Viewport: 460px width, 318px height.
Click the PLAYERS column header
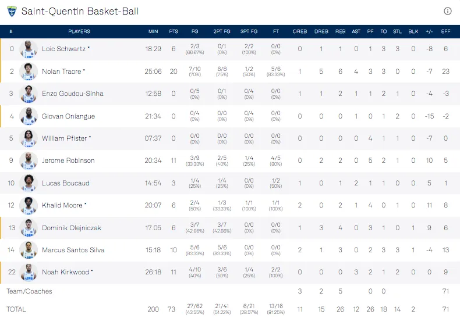[x=79, y=31]
